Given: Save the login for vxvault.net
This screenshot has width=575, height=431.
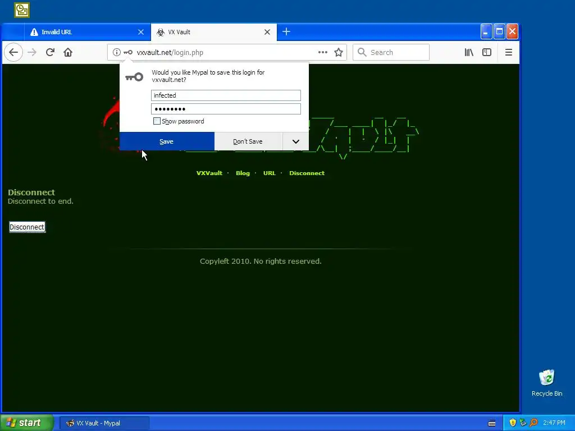Looking at the screenshot, I should tap(167, 141).
